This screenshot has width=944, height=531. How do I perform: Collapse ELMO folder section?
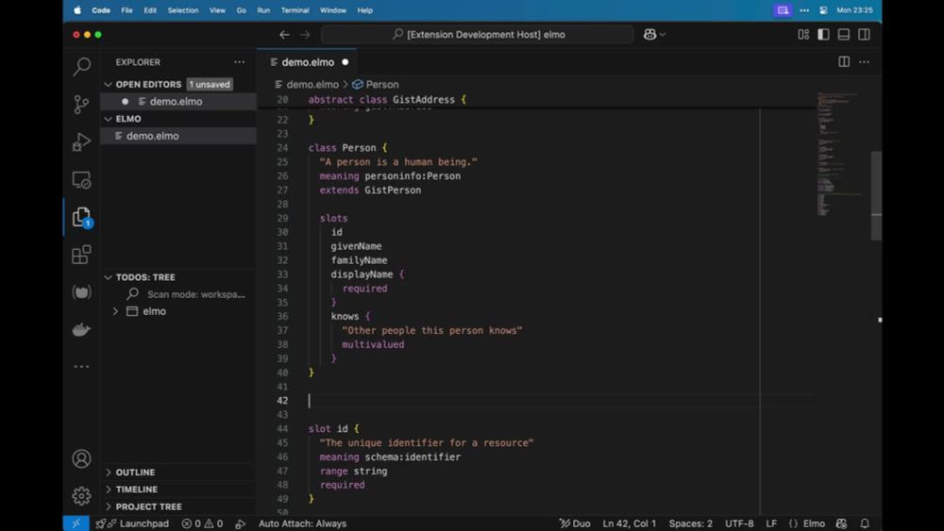[108, 119]
